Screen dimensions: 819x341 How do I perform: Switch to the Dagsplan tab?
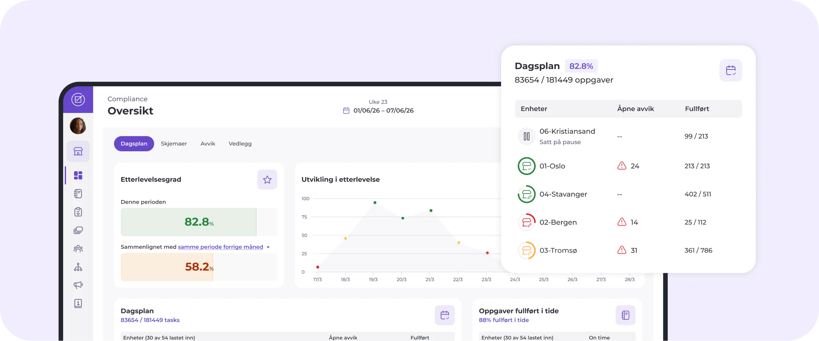pyautogui.click(x=134, y=144)
